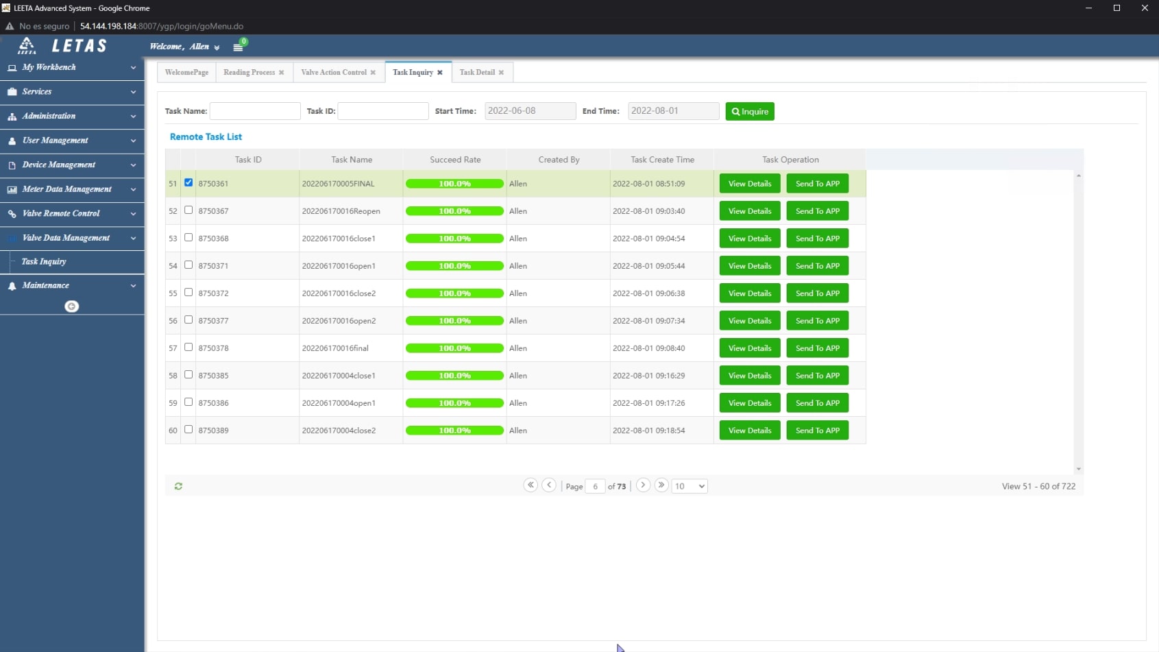1159x652 pixels.
Task: Expand the Valve Remote Control menu
Action: (72, 214)
